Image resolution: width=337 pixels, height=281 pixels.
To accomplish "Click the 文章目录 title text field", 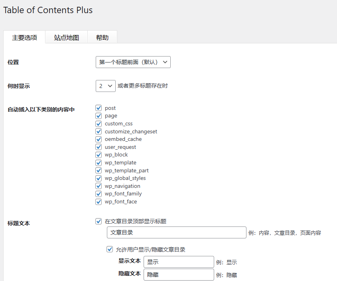I will (x=176, y=232).
